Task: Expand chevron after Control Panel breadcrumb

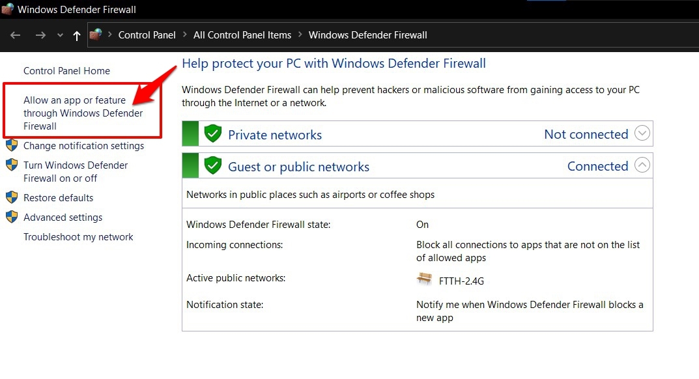Action: (x=184, y=35)
